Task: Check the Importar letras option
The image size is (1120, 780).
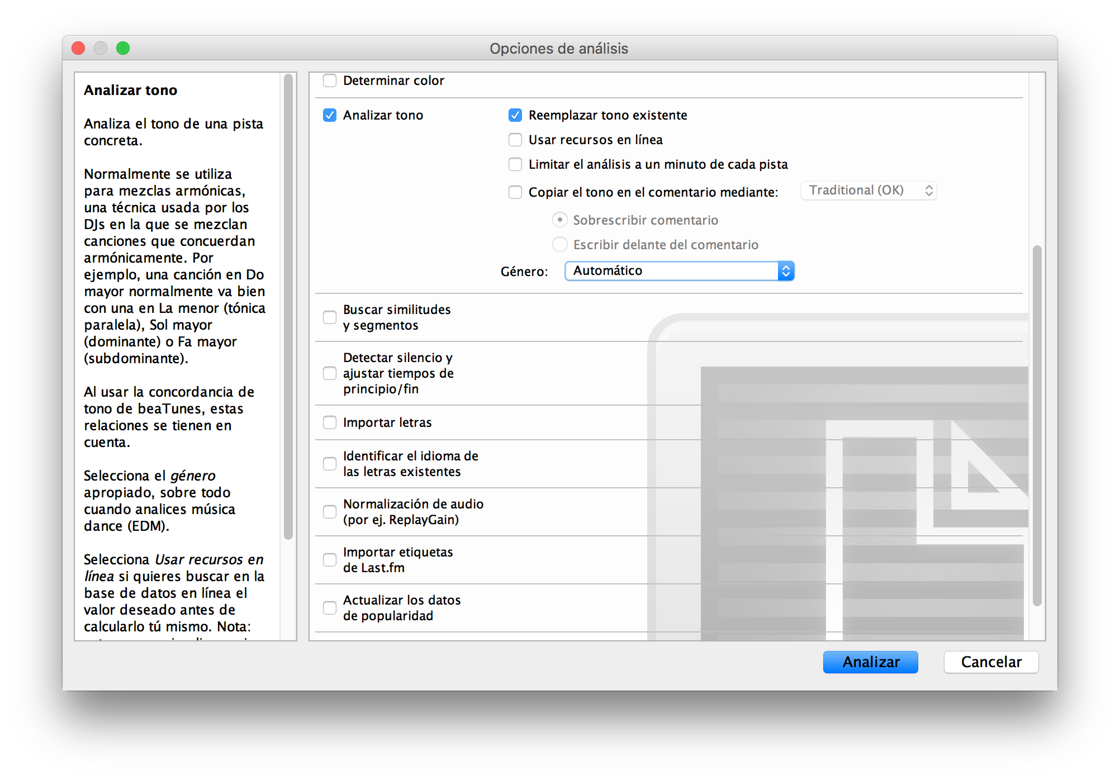Action: tap(330, 422)
